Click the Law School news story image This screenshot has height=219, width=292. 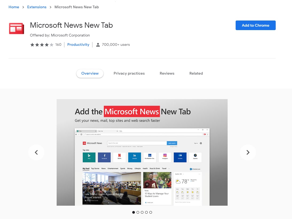tap(112, 188)
